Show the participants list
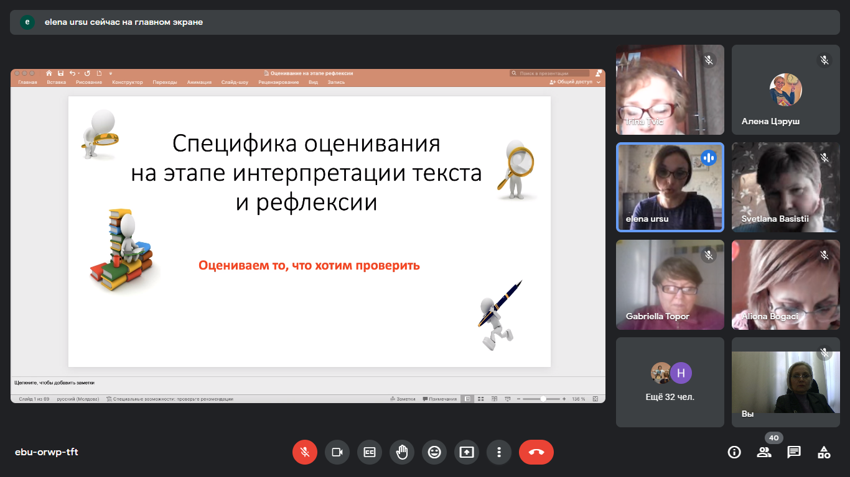Image resolution: width=850 pixels, height=477 pixels. tap(764, 452)
